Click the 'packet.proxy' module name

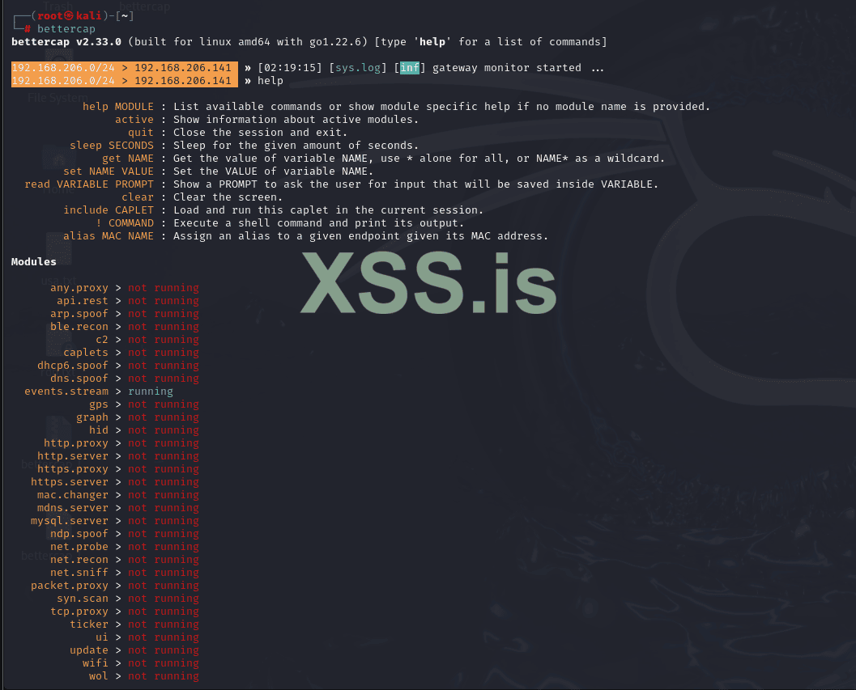coord(70,586)
